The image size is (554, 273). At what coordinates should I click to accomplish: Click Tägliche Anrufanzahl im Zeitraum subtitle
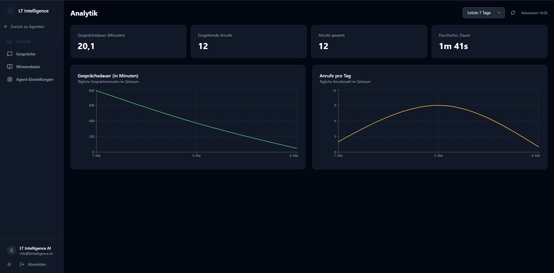[x=345, y=82]
